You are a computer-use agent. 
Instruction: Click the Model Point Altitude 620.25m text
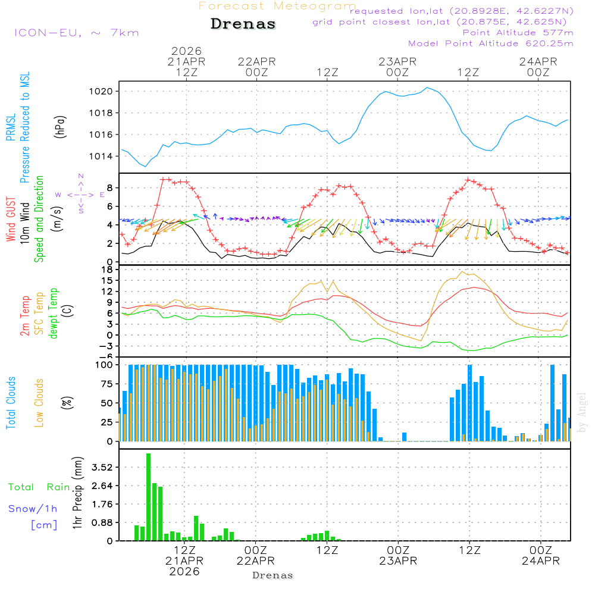(x=490, y=43)
